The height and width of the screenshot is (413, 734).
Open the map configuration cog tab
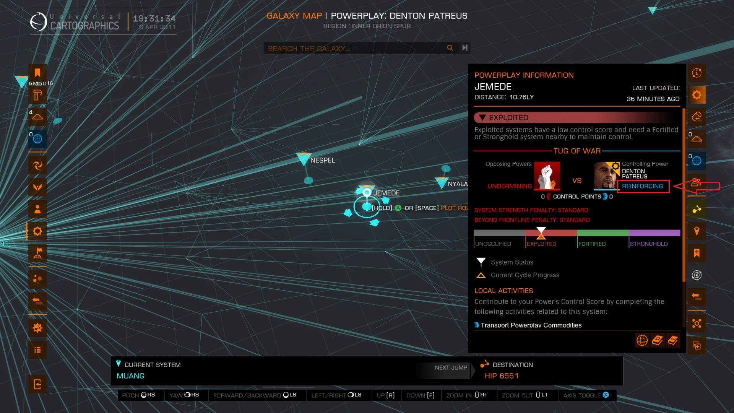[37, 328]
